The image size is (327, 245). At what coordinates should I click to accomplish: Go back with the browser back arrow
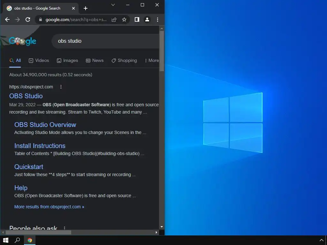[x=7, y=19]
